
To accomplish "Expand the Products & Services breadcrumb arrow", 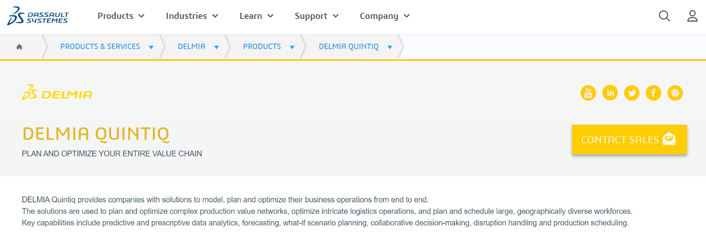I will [151, 47].
